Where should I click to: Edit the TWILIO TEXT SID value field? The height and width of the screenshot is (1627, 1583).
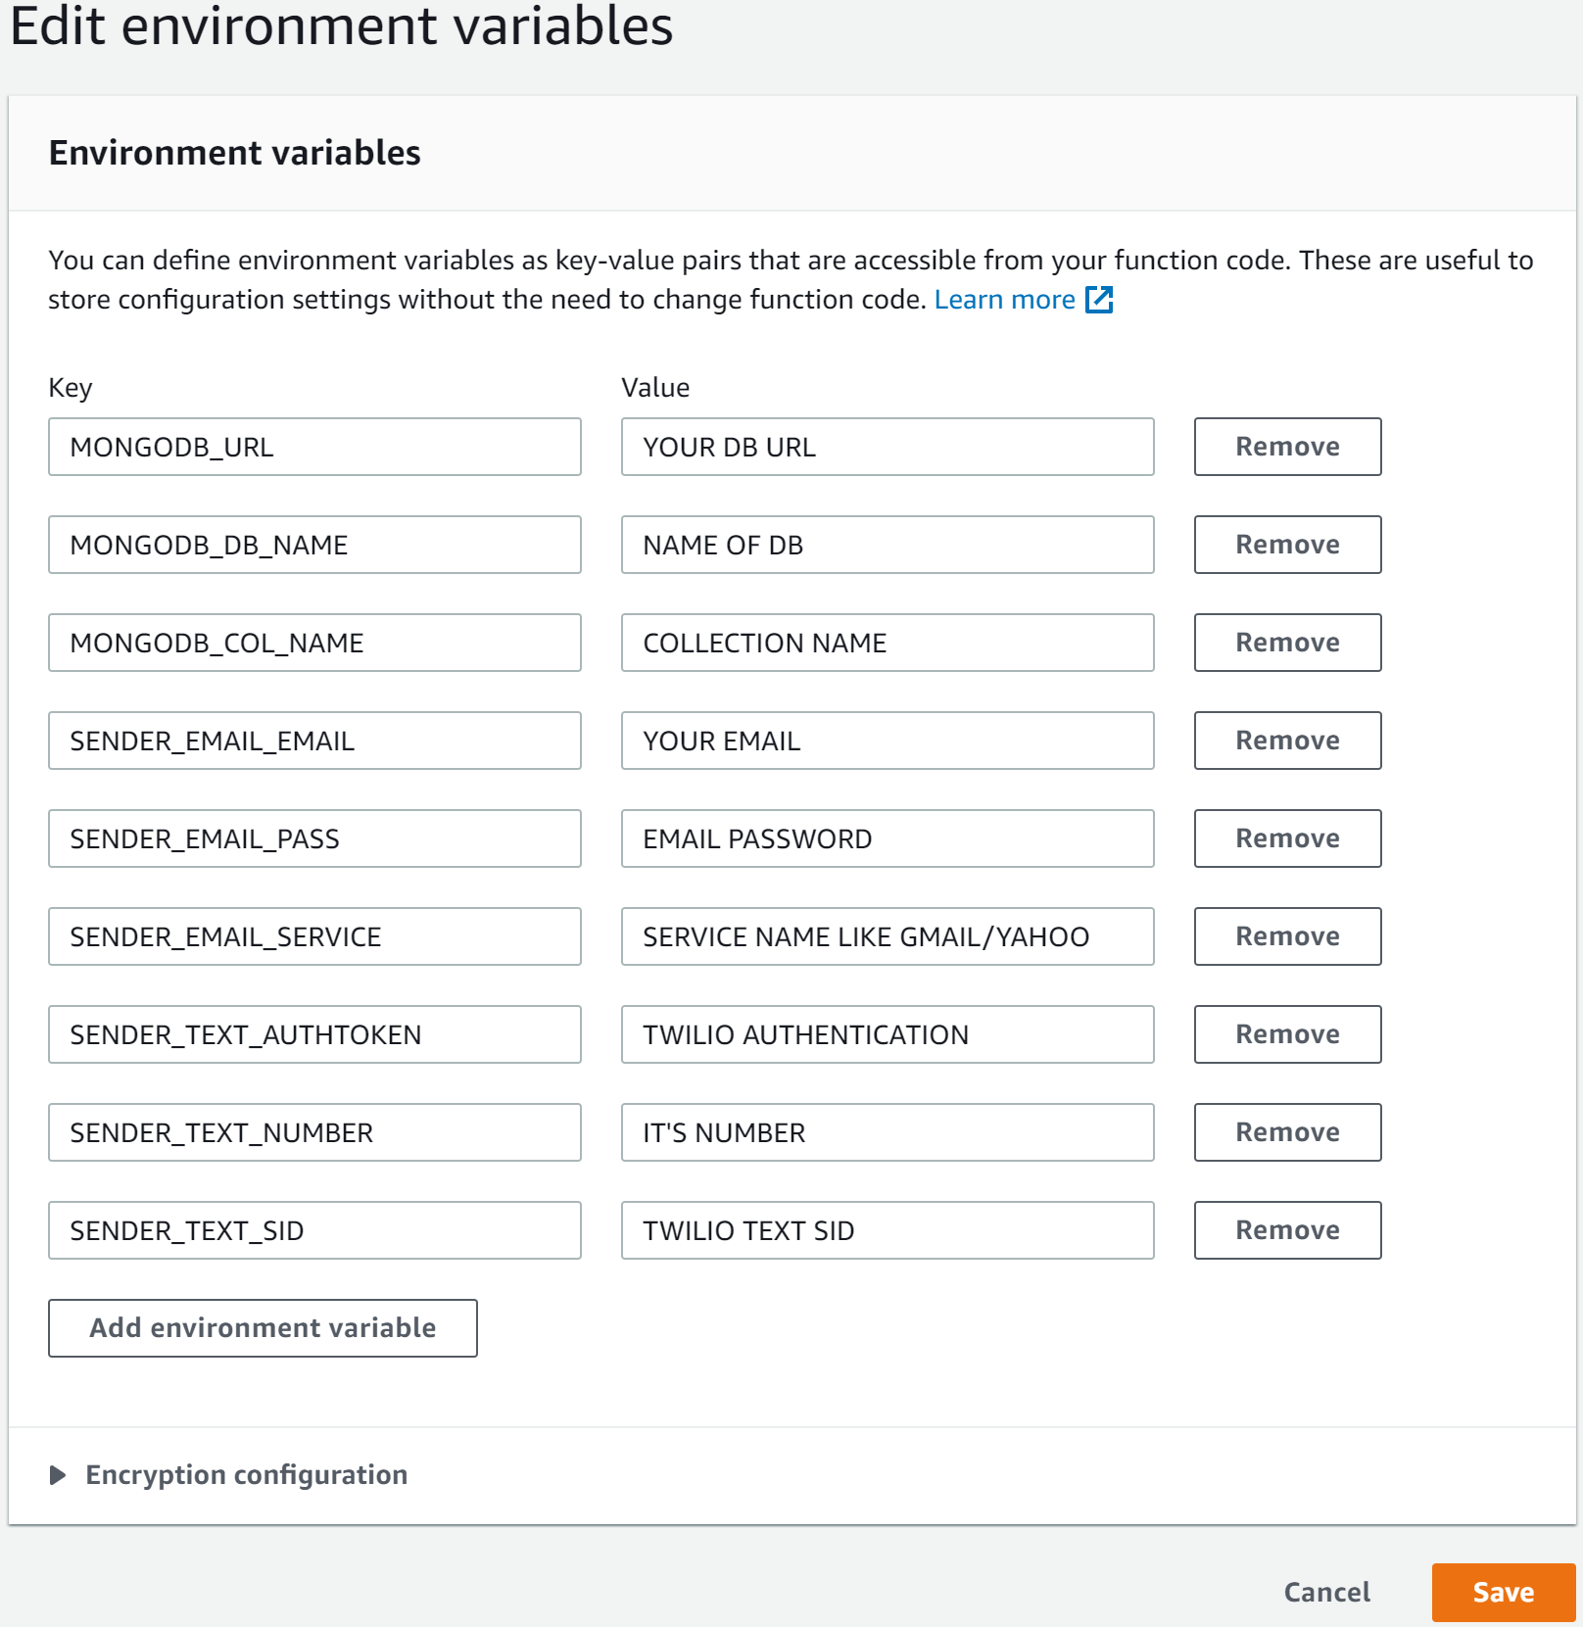(x=887, y=1230)
